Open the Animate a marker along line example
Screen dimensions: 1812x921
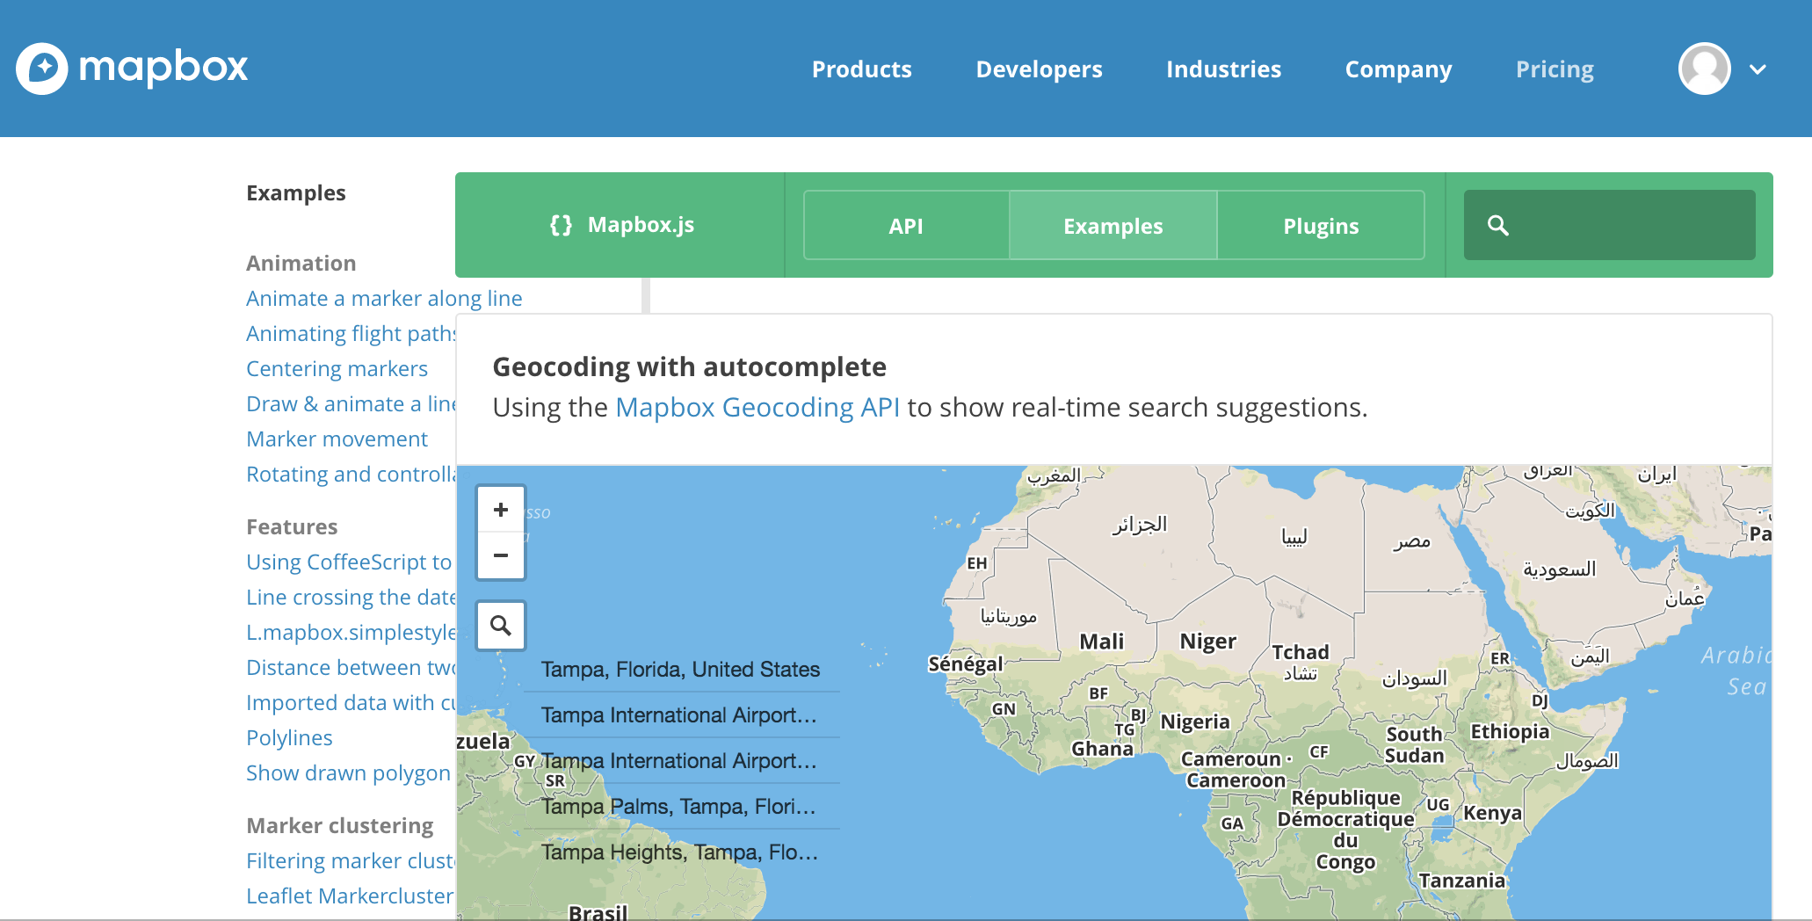coord(384,298)
